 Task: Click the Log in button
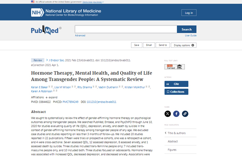[189, 13]
